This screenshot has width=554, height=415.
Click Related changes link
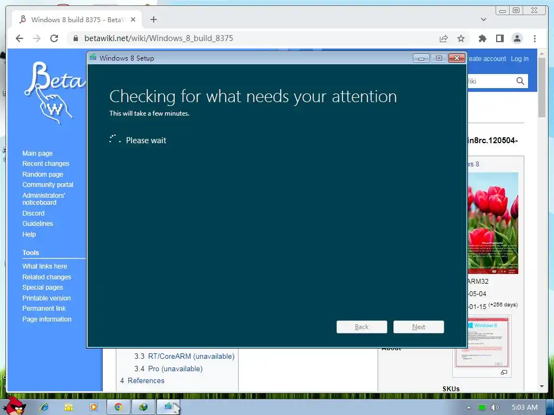click(x=47, y=277)
